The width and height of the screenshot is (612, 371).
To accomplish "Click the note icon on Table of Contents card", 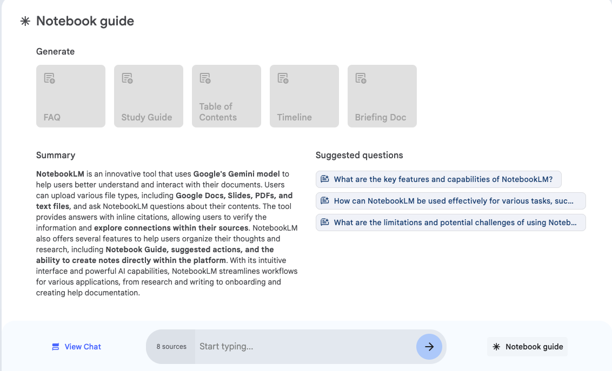I will (x=205, y=78).
